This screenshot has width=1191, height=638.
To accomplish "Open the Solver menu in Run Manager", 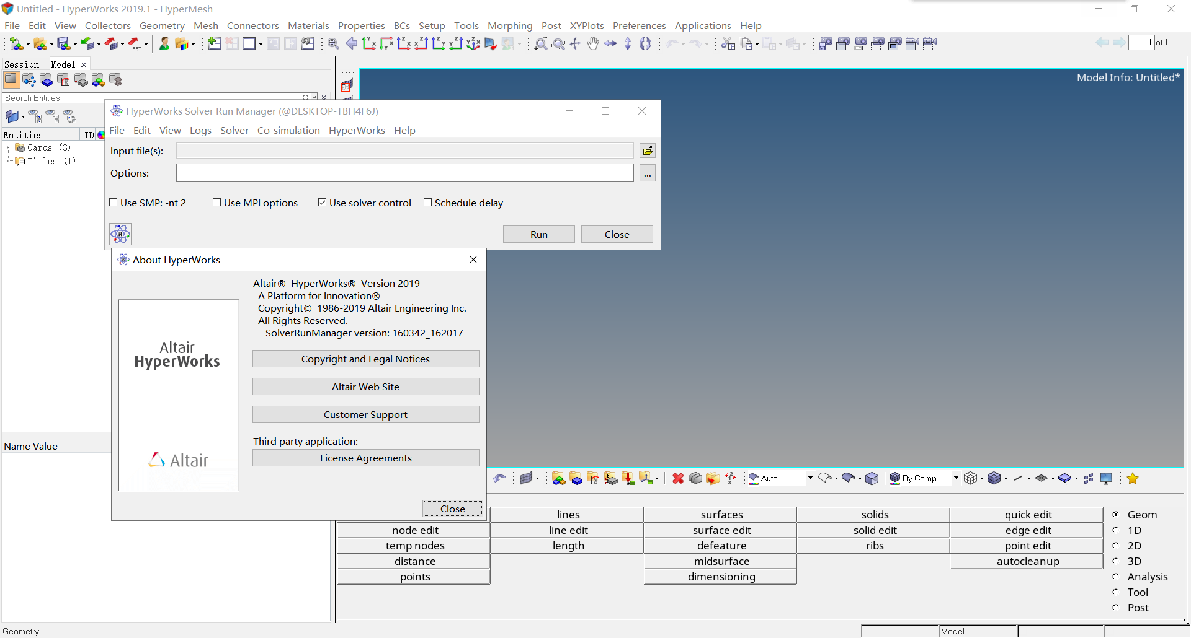I will [234, 130].
